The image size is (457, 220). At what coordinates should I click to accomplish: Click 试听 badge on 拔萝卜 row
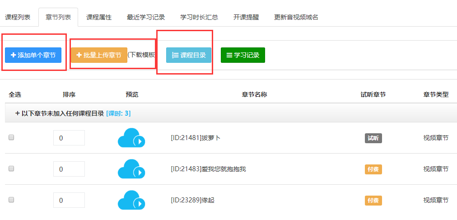coord(373,138)
